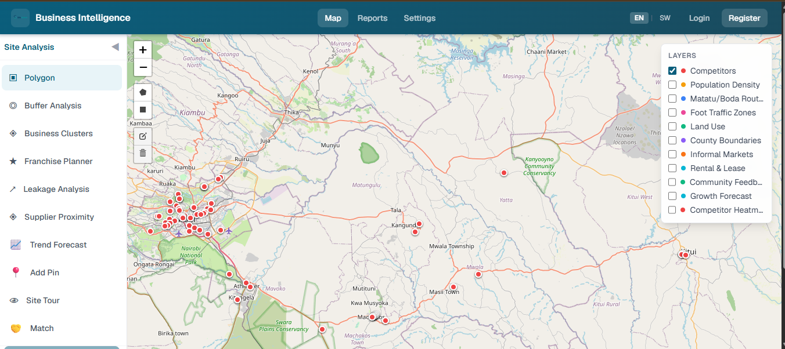The image size is (785, 349).
Task: Start the Site Tour eye item
Action: [x=62, y=300]
